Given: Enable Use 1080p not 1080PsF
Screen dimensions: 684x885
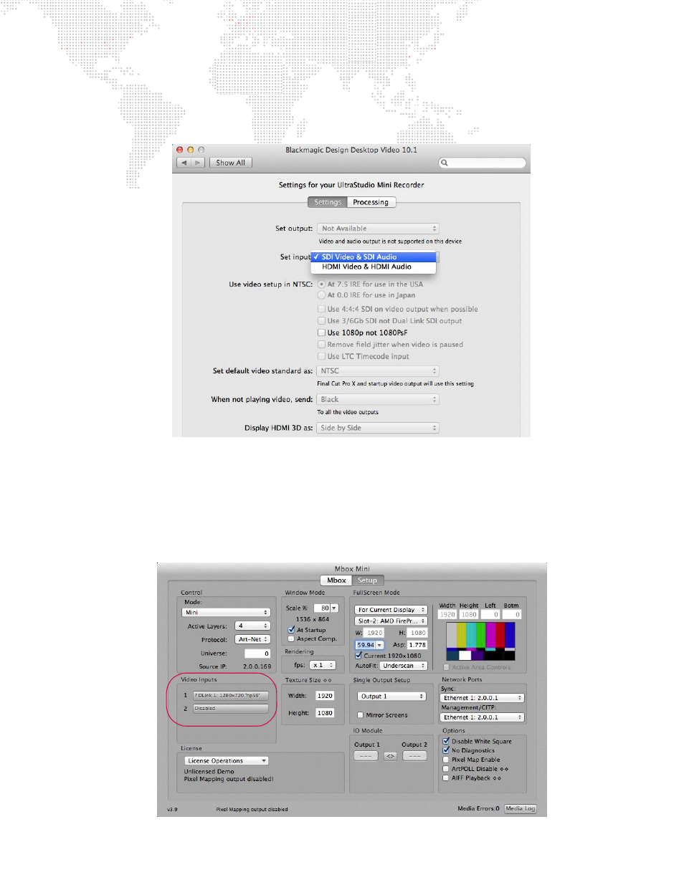Looking at the screenshot, I should [322, 333].
